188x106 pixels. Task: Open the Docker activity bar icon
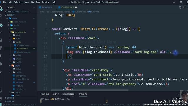1,72
